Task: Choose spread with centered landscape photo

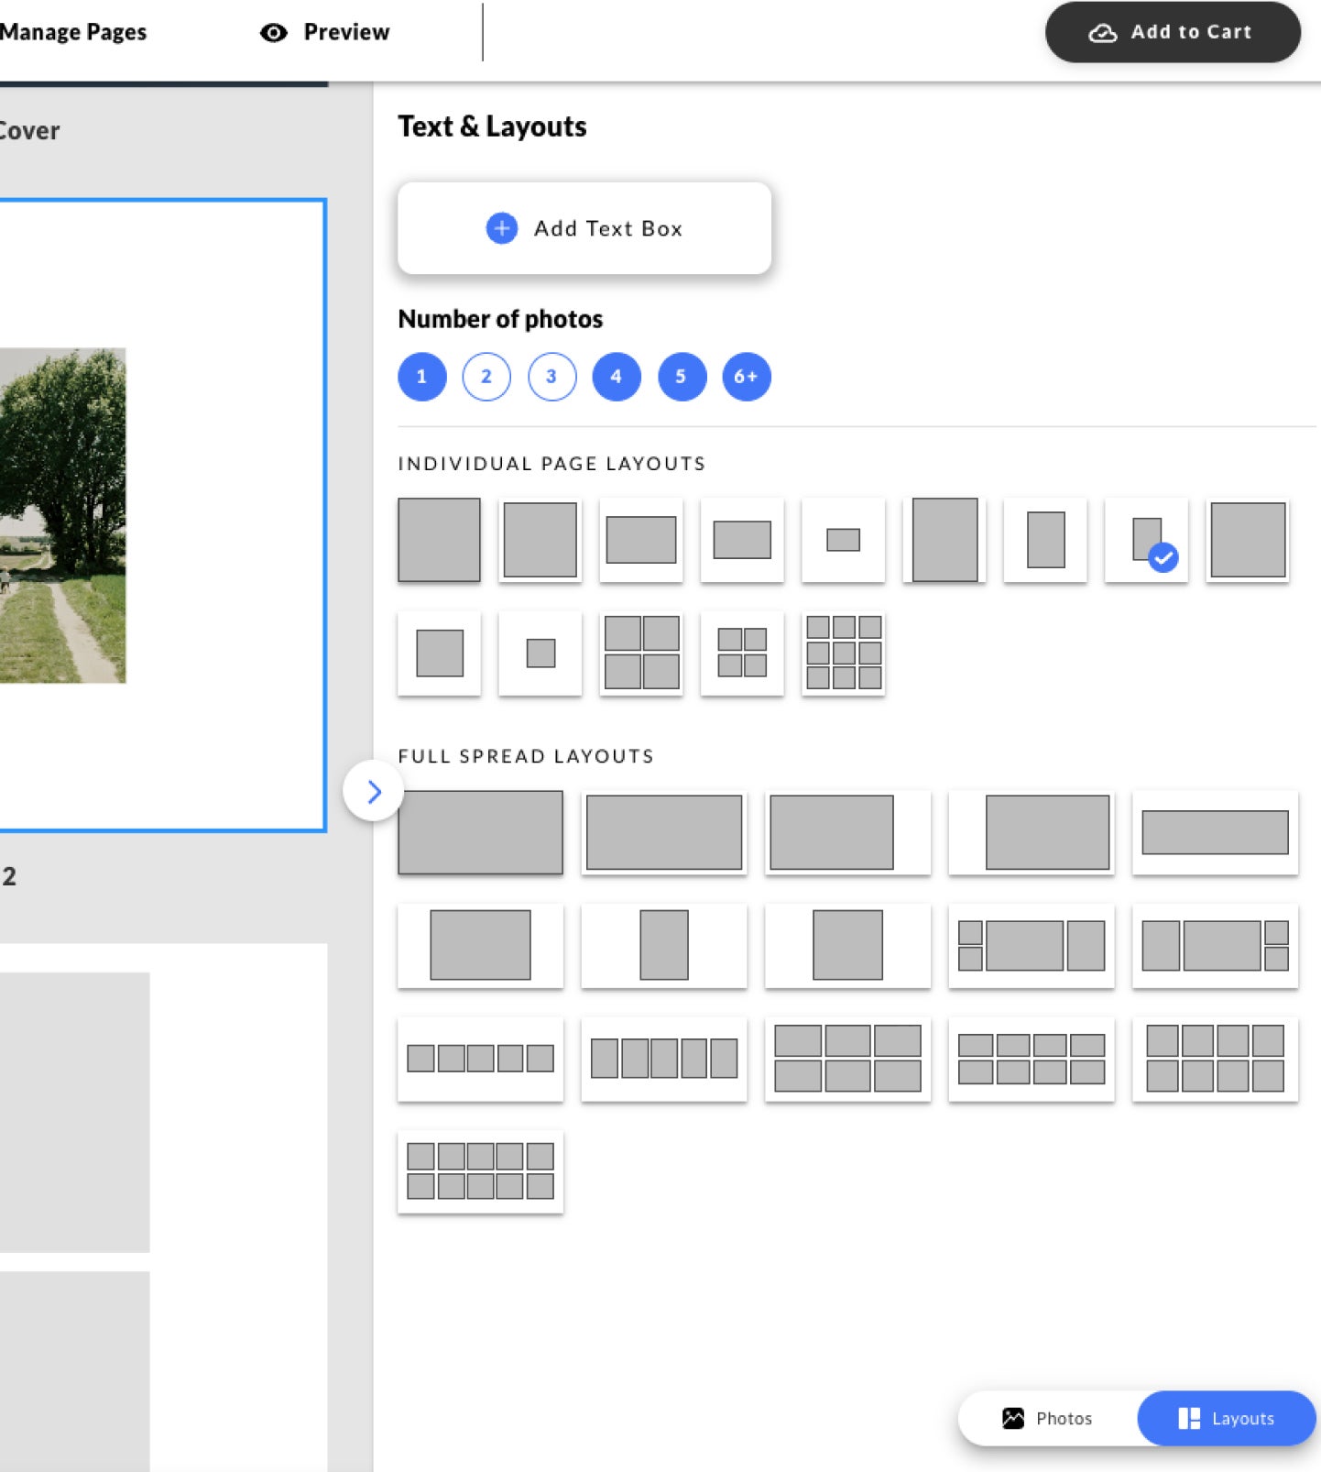Action: pos(481,946)
